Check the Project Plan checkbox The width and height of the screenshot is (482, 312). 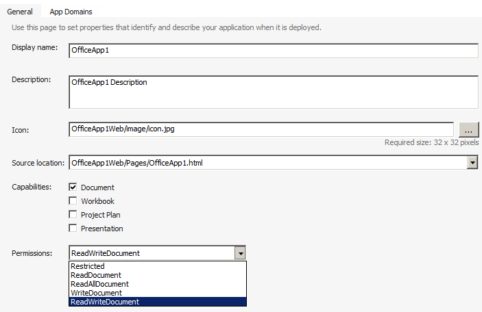pyautogui.click(x=73, y=214)
